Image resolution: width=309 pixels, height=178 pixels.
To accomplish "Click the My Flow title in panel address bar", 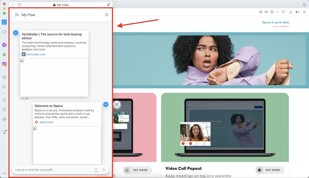I will click(x=63, y=5).
